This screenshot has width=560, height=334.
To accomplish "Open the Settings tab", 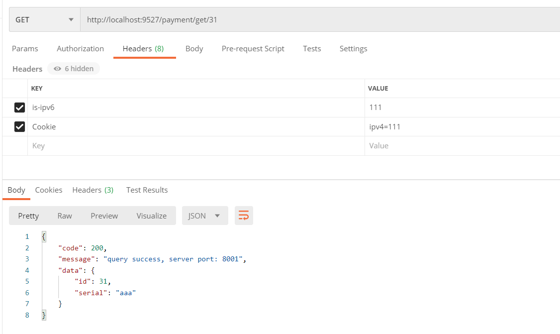I will 353,49.
